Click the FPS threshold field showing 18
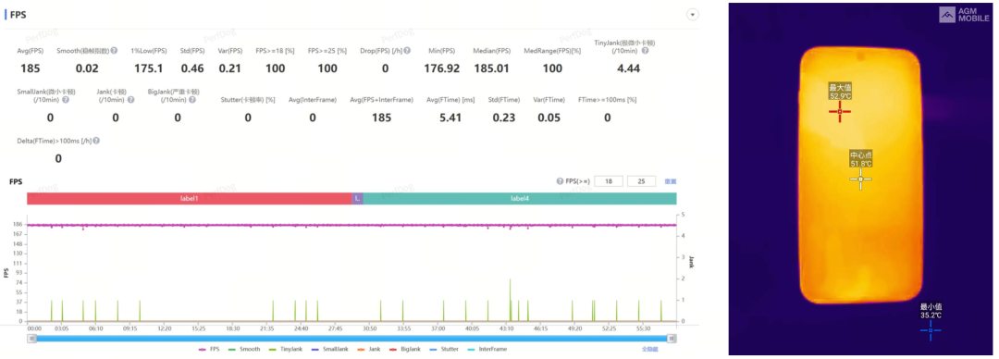Viewport: 999px width, 359px height. 609,181
